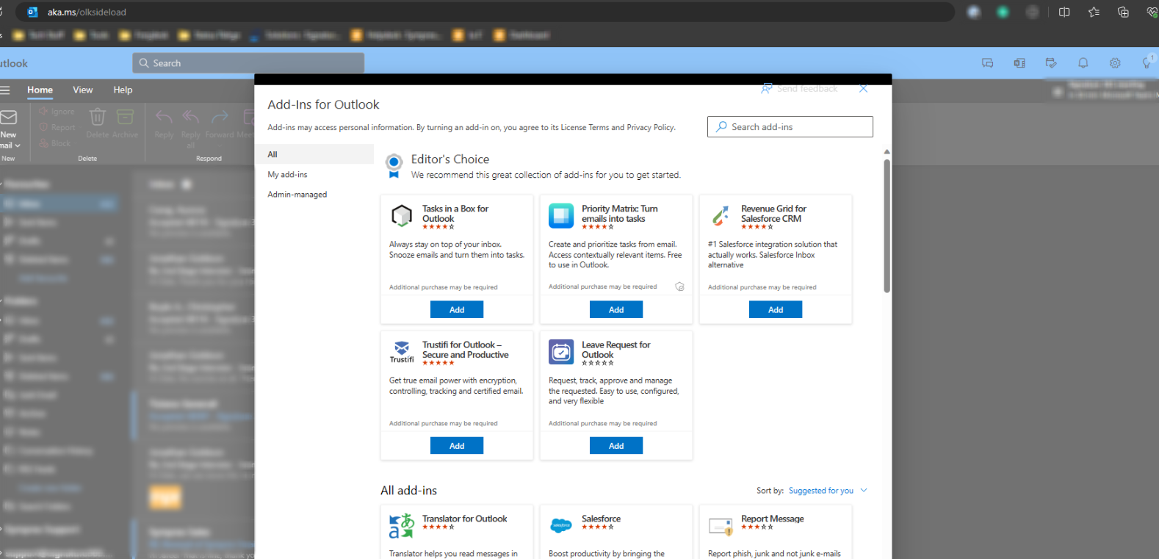Click the add-ins dialog vertical scrollbar
The image size is (1159, 559).
887,226
